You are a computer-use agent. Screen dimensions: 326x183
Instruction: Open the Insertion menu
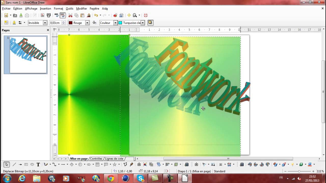46,8
